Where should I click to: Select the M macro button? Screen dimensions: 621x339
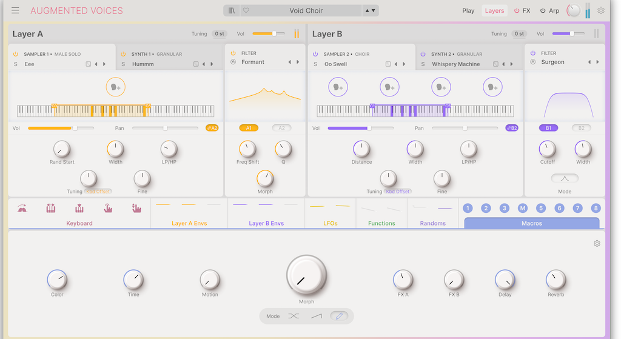(523, 208)
